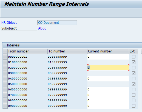This screenshot has width=142, height=112.
Task: Click the Current number field of row 0700000000
Action: pos(108,95)
